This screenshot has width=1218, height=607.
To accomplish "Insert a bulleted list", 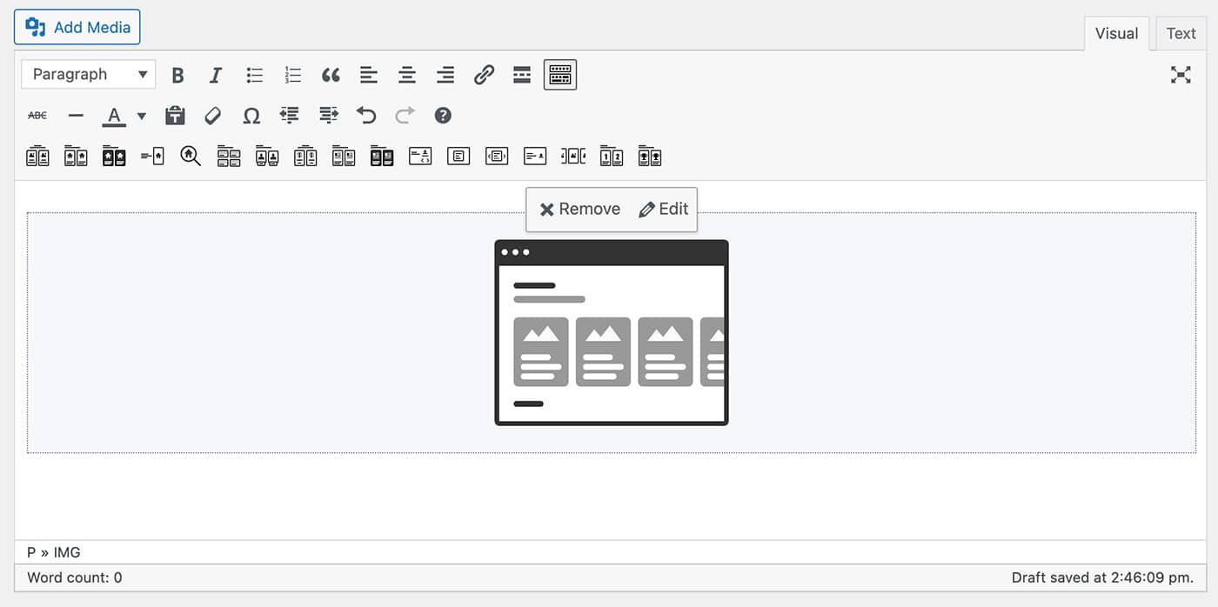I will 254,76.
